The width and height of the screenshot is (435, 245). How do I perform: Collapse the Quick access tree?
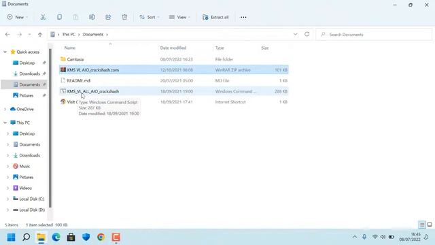(5, 52)
